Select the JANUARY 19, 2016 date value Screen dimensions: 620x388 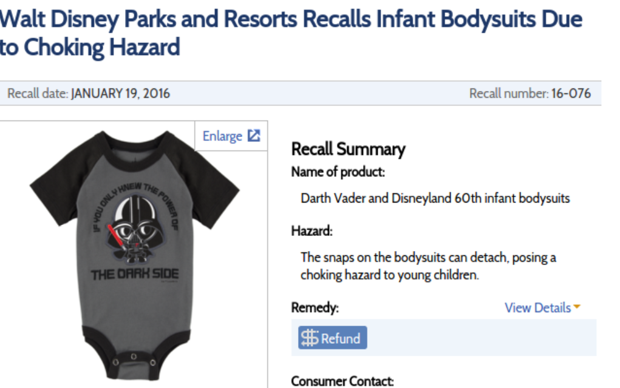tap(120, 93)
